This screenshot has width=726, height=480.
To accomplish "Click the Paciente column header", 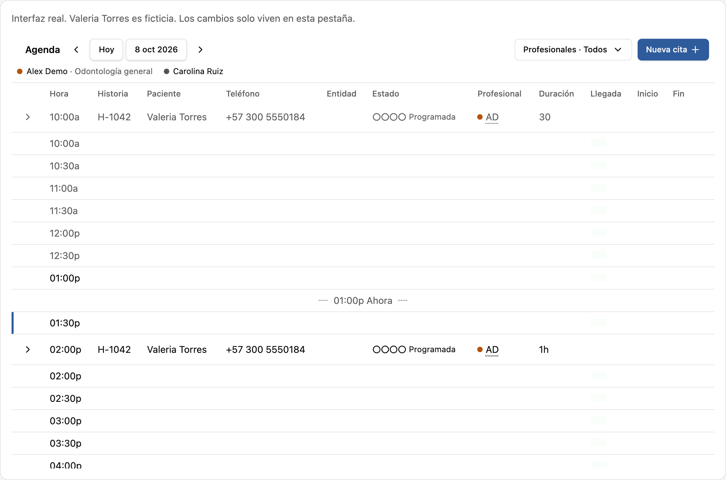I will coord(164,94).
